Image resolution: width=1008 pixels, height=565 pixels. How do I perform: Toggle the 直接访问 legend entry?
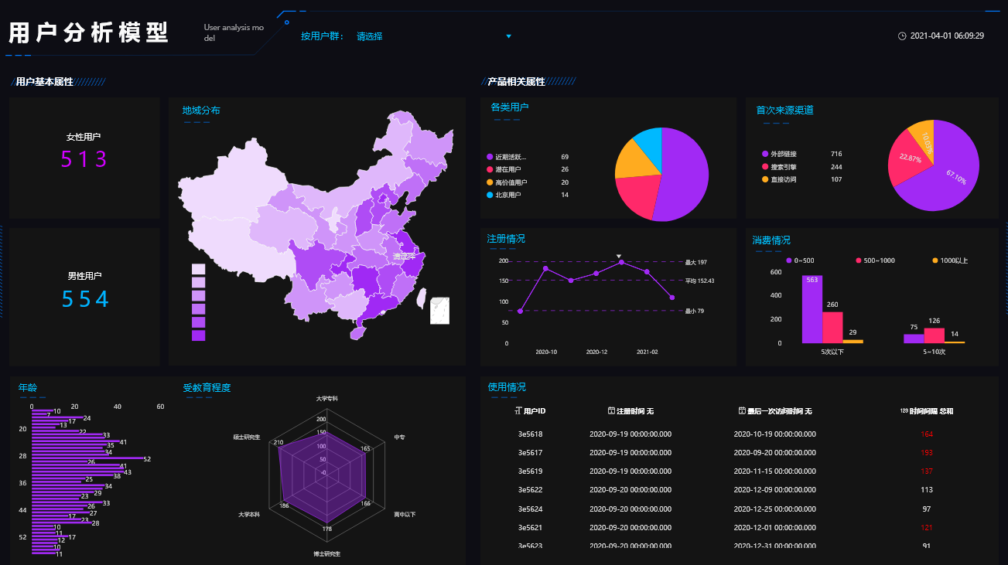[x=779, y=179]
